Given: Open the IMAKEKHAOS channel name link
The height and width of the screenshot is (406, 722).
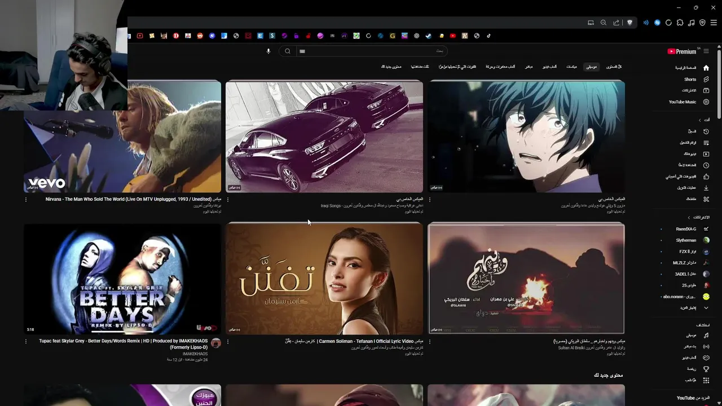Looking at the screenshot, I should point(195,354).
